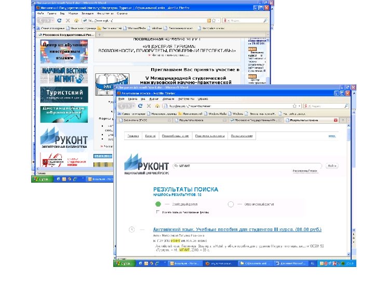Screen dimensions: 374x281
Task: Bookmark star in front window address bar
Action: pyautogui.click(x=295, y=106)
